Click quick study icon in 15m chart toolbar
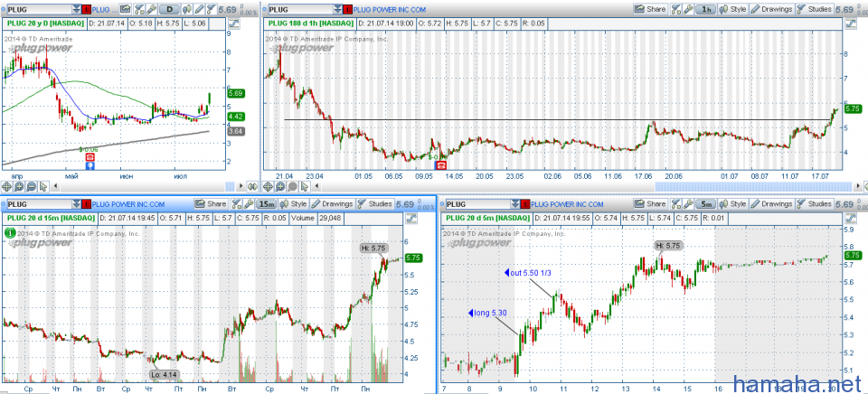Screen dimensions: 868x394 236,204
